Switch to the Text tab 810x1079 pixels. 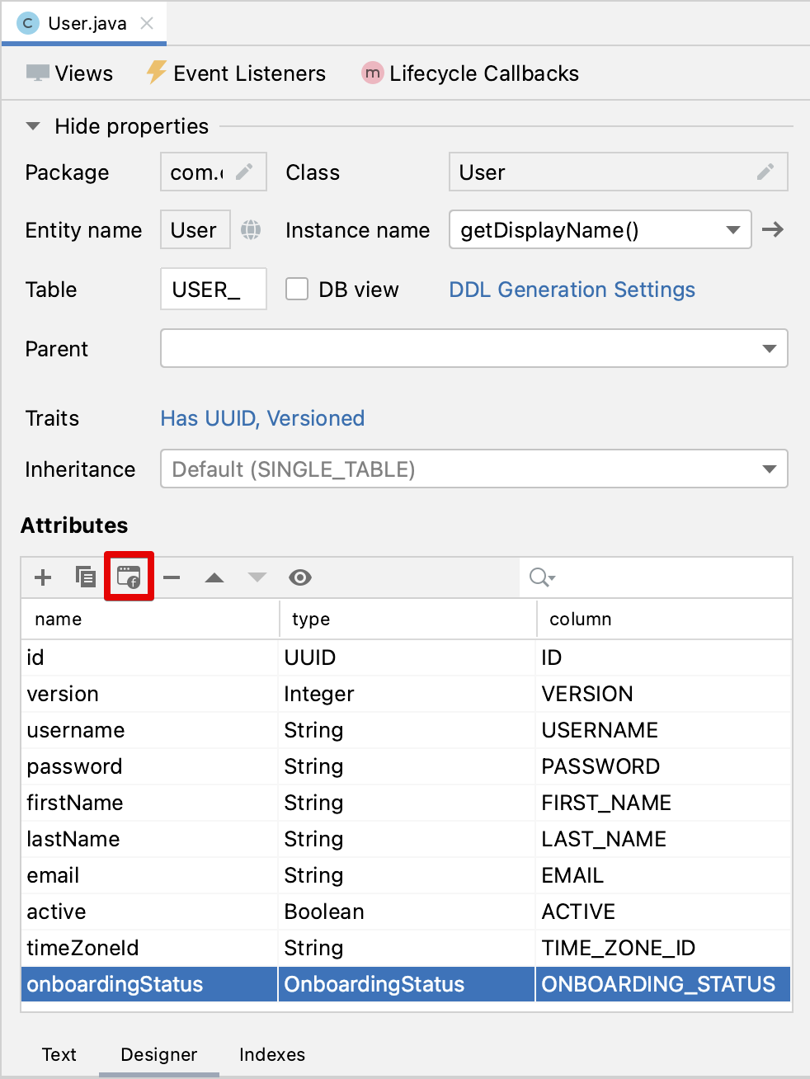coord(59,1054)
